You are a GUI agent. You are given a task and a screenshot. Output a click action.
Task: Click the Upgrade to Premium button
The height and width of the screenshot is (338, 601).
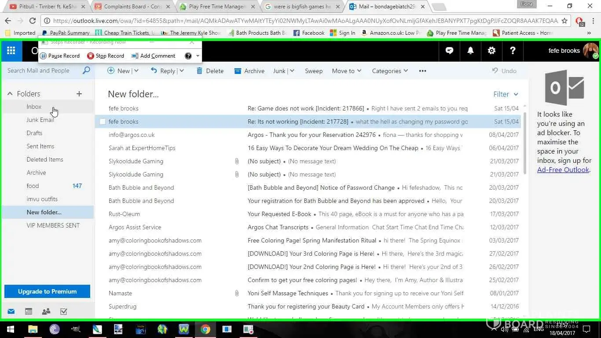tap(47, 291)
